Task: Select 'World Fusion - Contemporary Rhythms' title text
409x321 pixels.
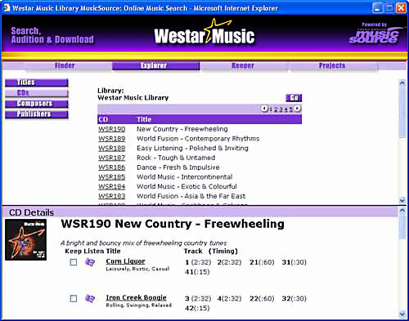Action: point(198,139)
